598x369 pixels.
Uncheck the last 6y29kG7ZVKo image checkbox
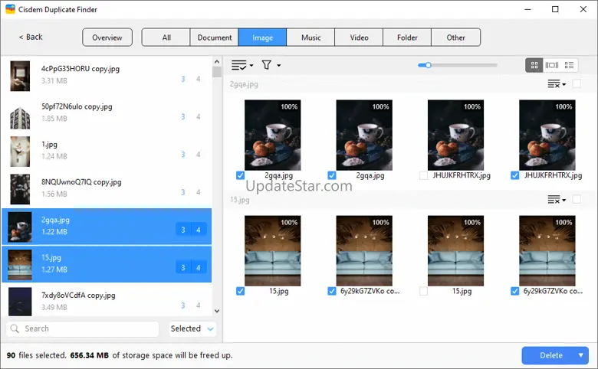point(515,291)
